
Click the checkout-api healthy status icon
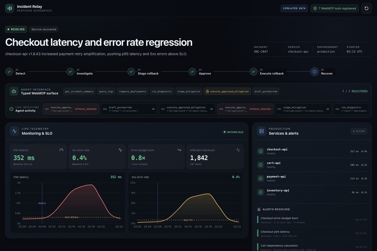[261, 151]
